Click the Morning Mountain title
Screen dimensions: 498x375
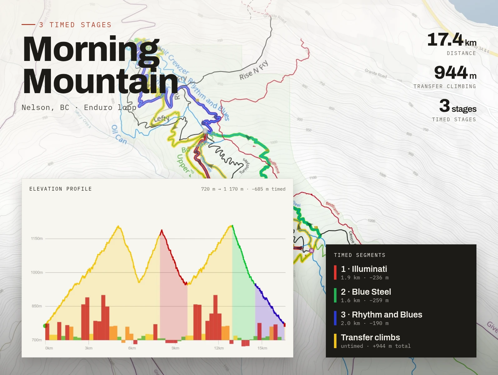click(101, 64)
